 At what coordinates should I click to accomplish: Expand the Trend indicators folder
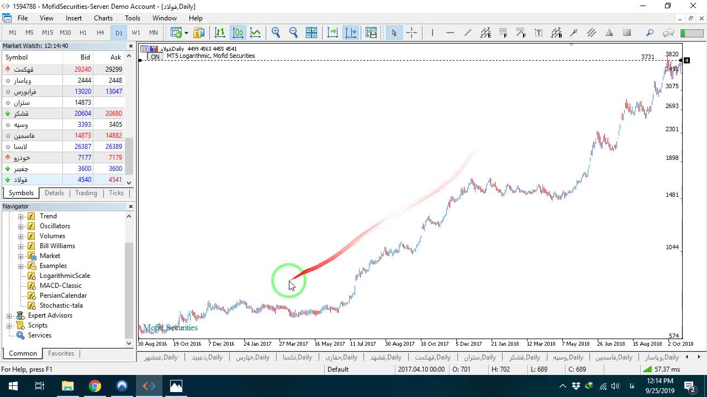point(21,216)
